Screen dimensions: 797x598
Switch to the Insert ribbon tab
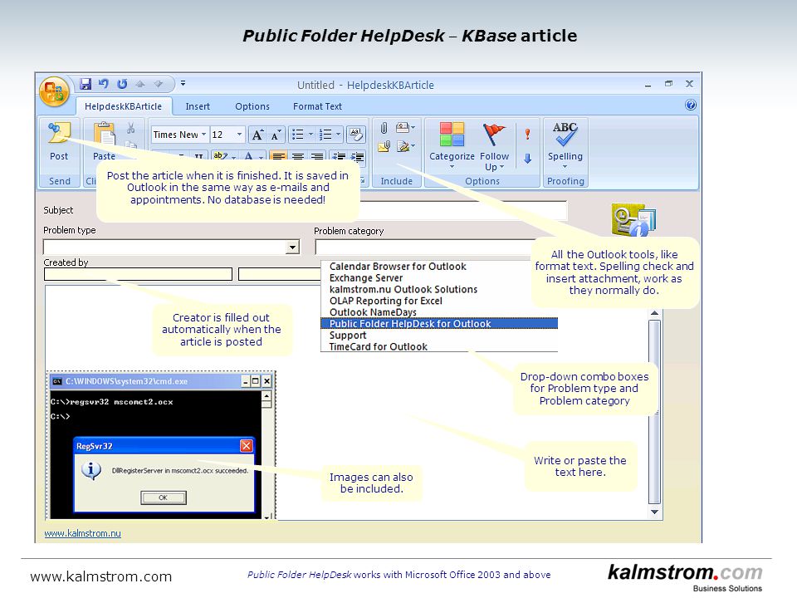pos(198,106)
